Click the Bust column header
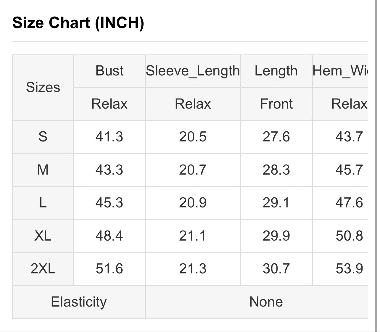This screenshot has height=332, width=380. click(x=110, y=71)
